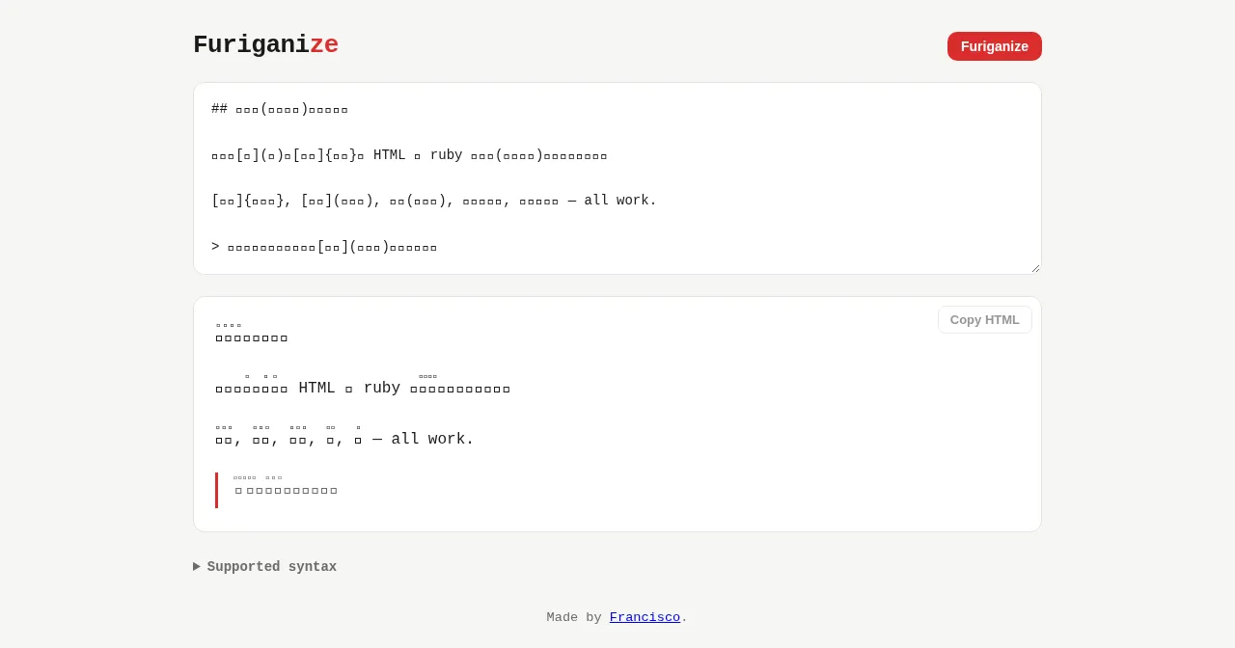This screenshot has width=1235, height=648.
Task: Click the blockquote line in rendered output
Action: pos(286,490)
